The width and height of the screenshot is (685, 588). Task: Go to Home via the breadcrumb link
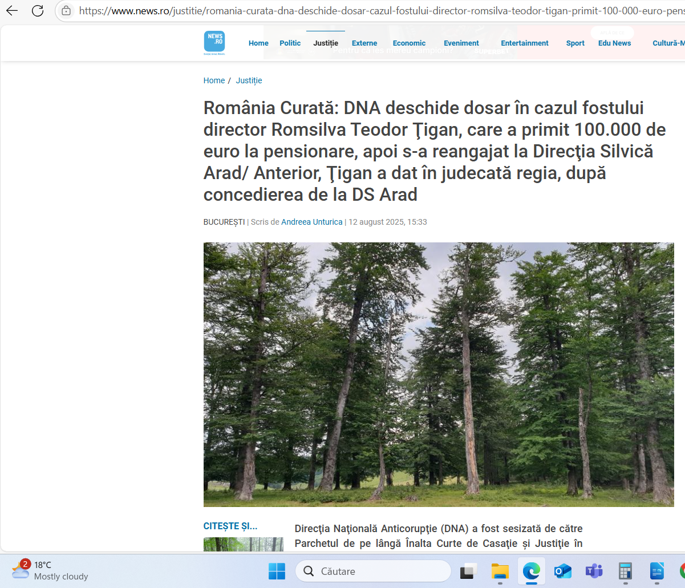214,80
